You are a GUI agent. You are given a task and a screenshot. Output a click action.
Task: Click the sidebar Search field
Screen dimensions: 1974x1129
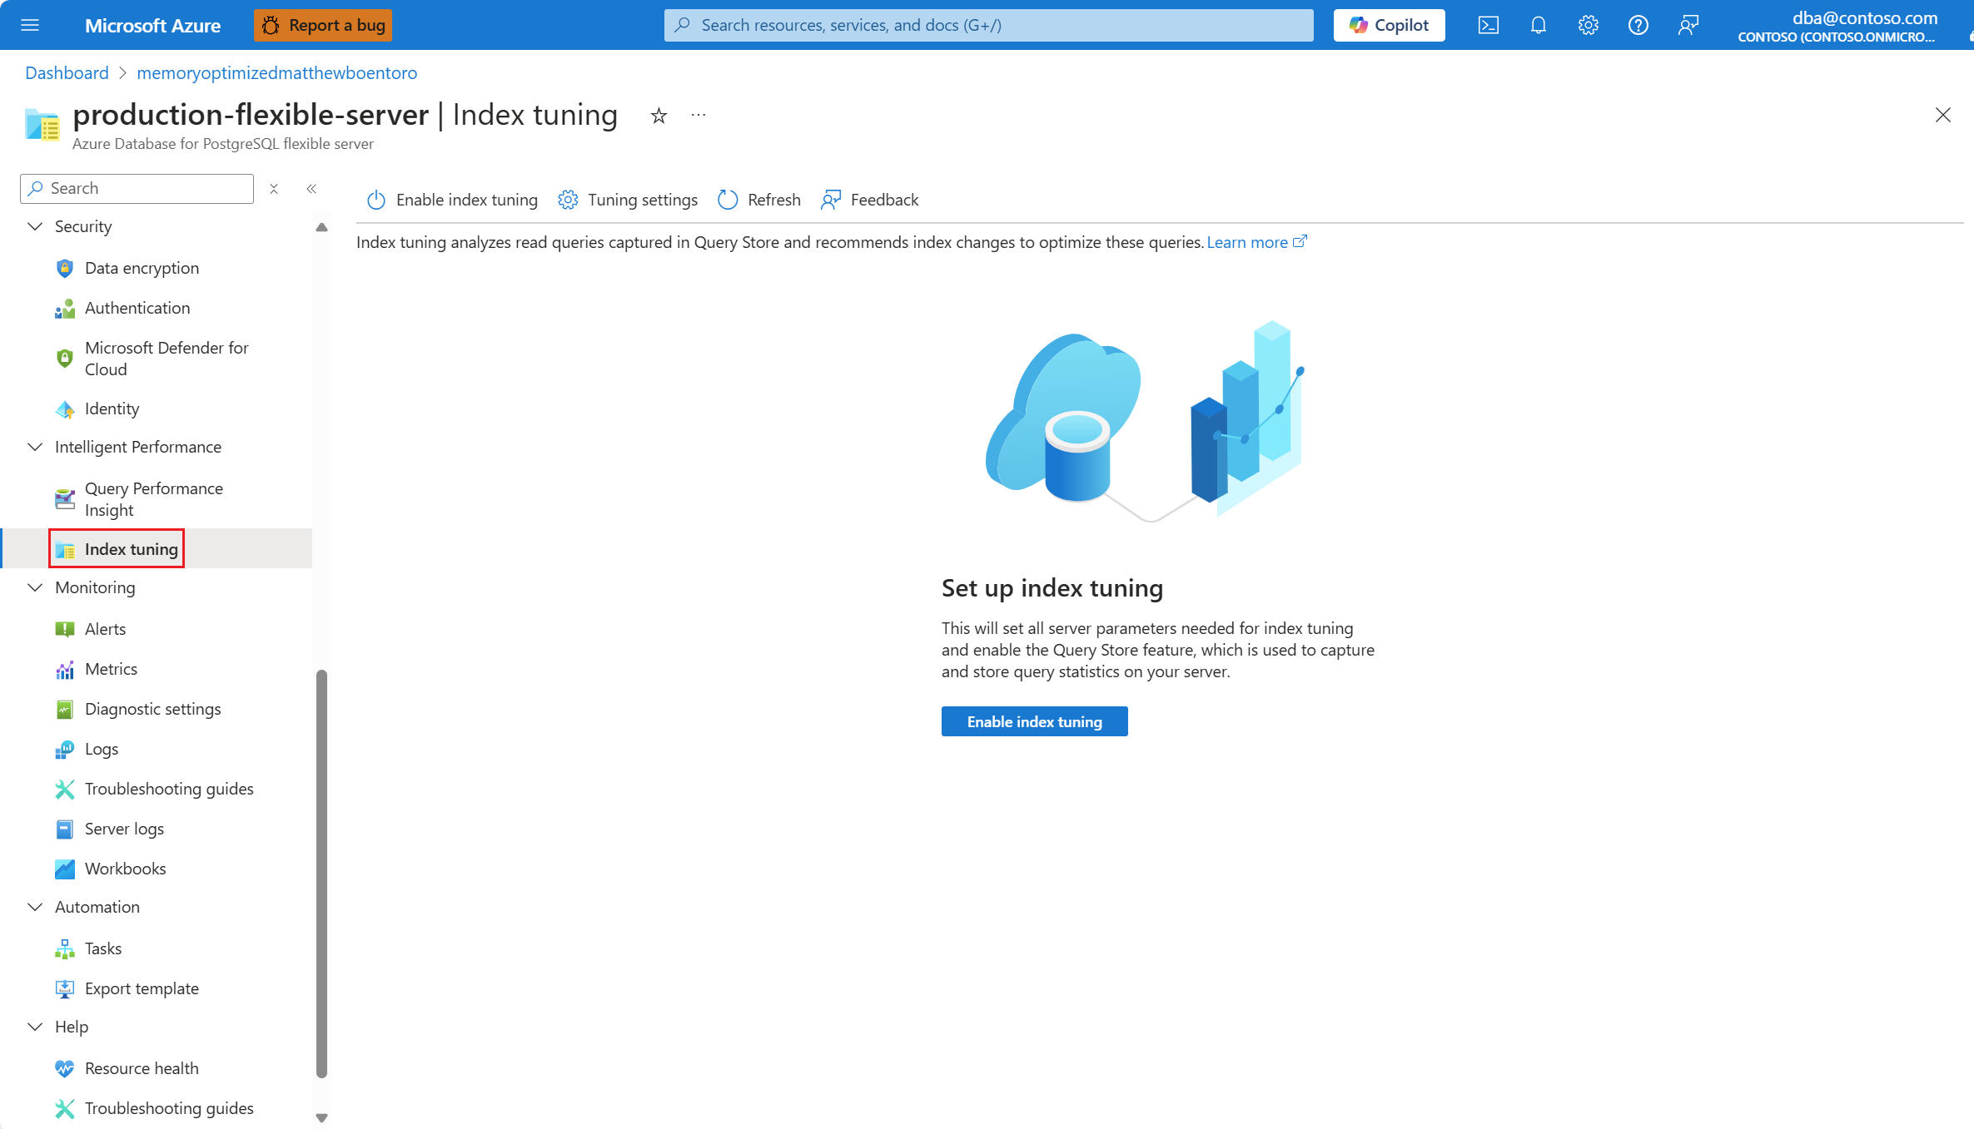tap(137, 188)
